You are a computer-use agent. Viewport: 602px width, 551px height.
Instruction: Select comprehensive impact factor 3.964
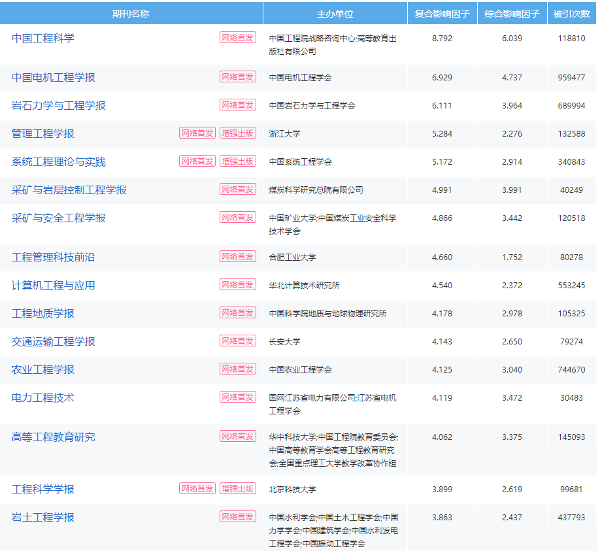[x=512, y=106]
